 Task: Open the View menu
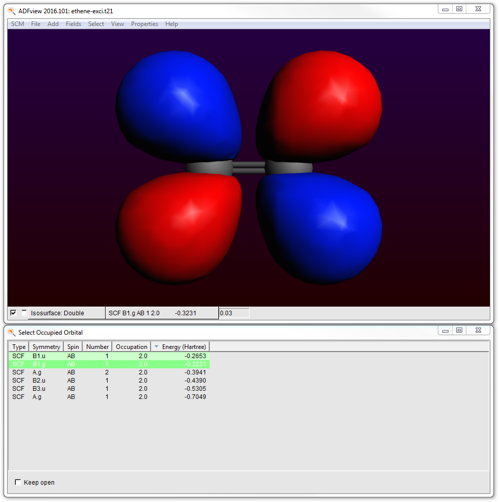pyautogui.click(x=117, y=24)
